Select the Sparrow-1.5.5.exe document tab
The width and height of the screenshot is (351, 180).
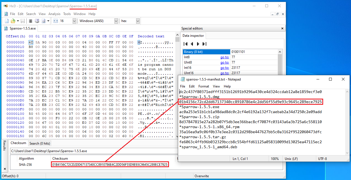pyautogui.click(x=20, y=28)
